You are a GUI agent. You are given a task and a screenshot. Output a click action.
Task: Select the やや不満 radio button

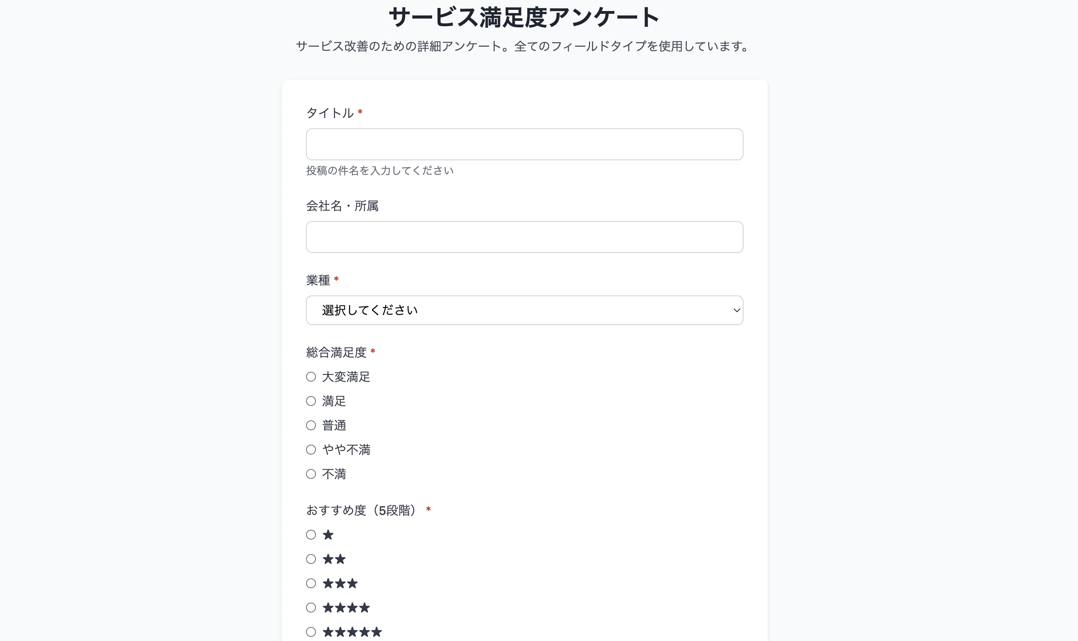tap(311, 449)
